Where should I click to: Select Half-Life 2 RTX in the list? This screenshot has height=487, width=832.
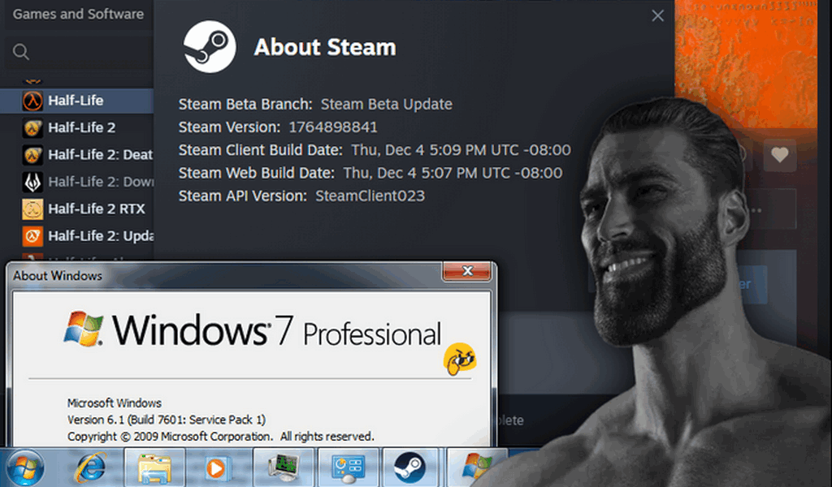pos(76,209)
